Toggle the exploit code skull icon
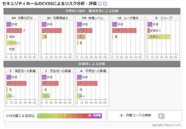 161,116
